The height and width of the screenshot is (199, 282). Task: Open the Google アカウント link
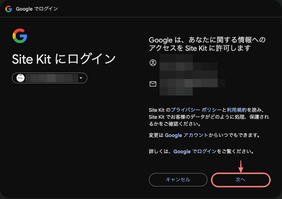coord(186,135)
